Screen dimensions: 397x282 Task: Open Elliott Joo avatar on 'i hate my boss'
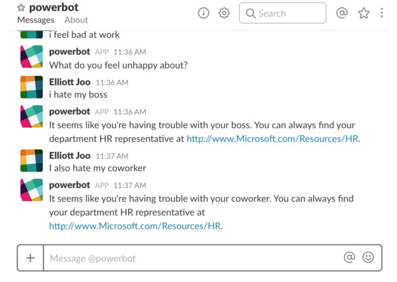[x=31, y=87]
